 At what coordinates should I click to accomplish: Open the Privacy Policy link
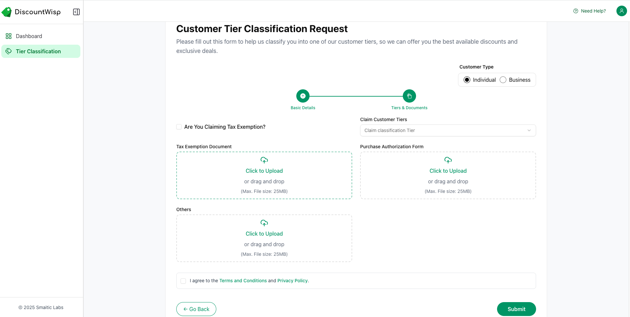292,281
